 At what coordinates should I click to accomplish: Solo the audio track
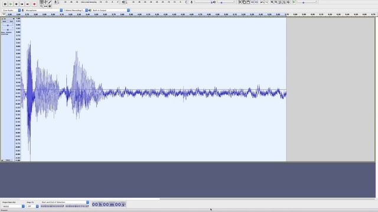pyautogui.click(x=11, y=21)
